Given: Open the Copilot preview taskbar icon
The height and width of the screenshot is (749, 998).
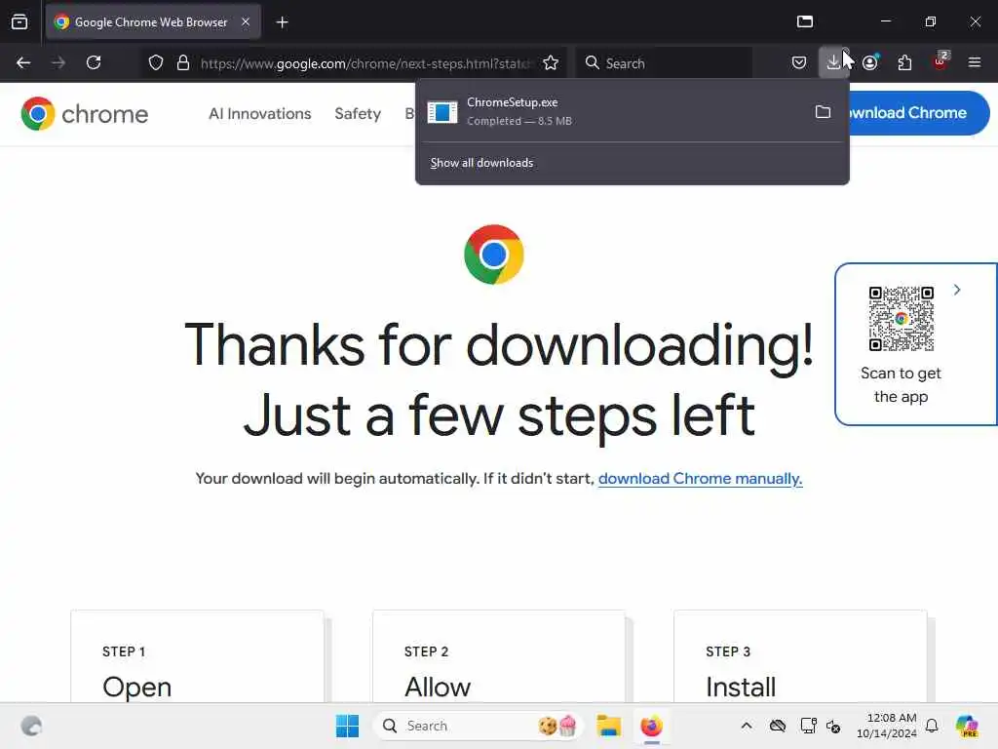Looking at the screenshot, I should click(x=967, y=726).
